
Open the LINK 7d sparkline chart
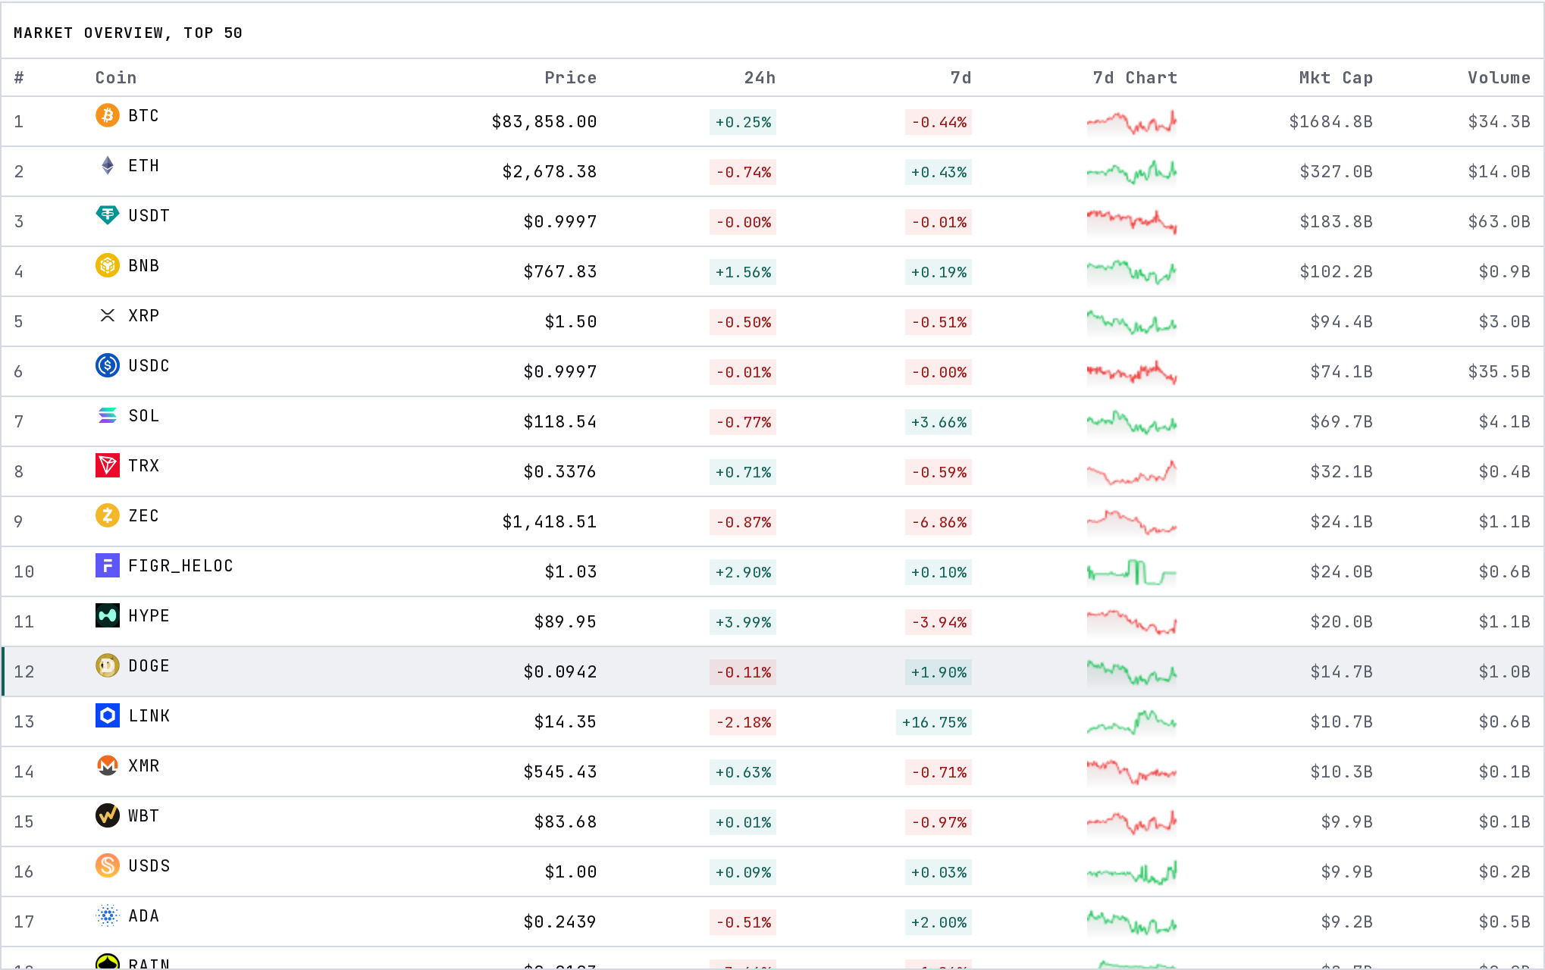pos(1132,722)
